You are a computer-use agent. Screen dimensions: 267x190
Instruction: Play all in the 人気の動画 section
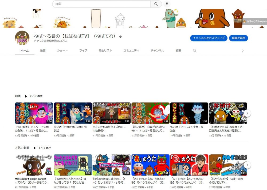pyautogui.click(x=42, y=148)
